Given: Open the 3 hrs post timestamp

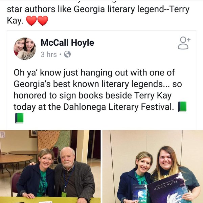Looking at the screenshot, I should pyautogui.click(x=49, y=54).
